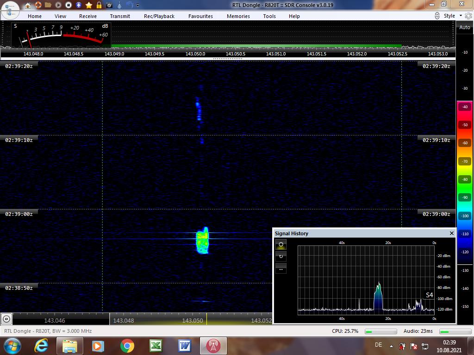Click the Auto level button

tap(465, 27)
